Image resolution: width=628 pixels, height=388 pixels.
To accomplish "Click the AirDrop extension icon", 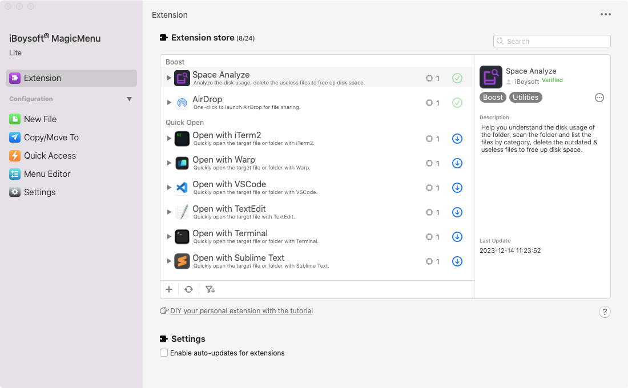I will 182,103.
